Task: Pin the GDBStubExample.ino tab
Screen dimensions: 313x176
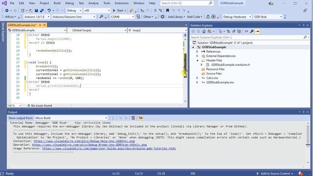Action: (x=40, y=25)
